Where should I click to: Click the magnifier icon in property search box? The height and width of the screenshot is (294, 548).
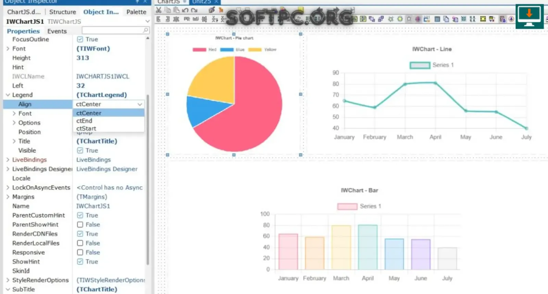click(x=146, y=30)
